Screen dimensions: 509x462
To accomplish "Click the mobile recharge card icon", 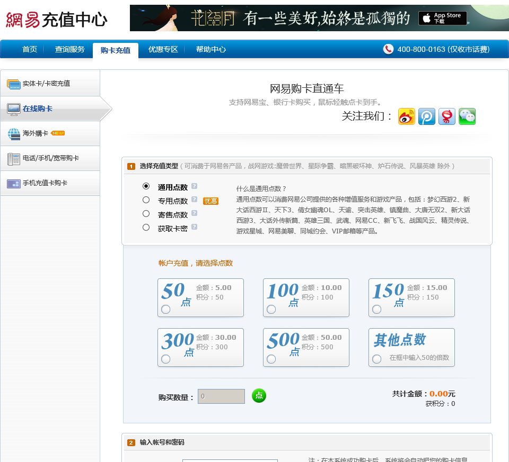I will (14, 184).
